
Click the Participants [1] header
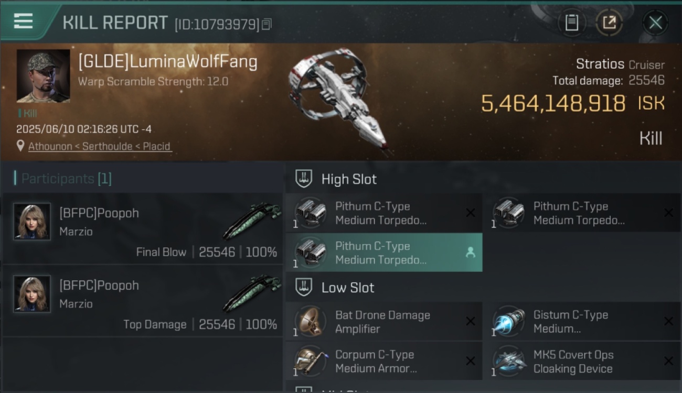(63, 179)
